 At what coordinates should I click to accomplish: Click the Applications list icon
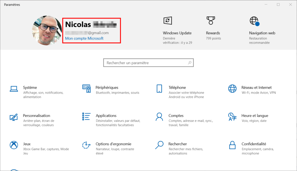(86, 116)
